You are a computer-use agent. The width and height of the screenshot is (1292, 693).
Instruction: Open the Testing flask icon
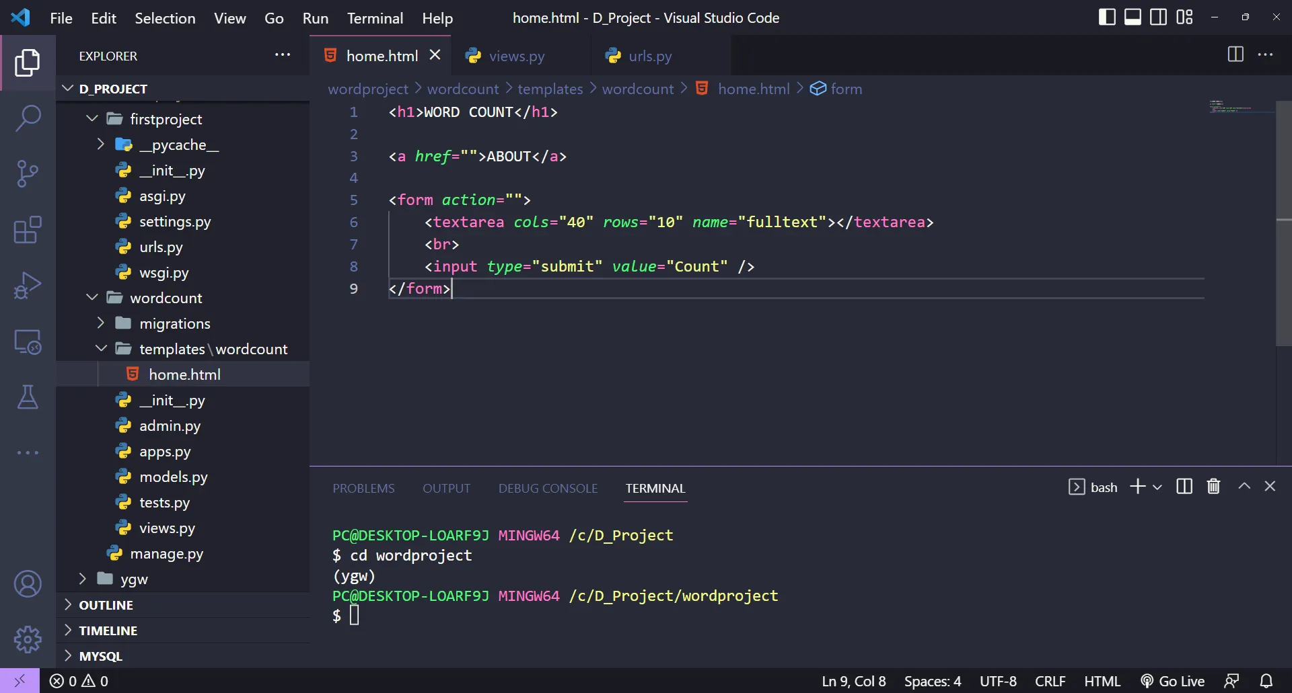pos(28,397)
